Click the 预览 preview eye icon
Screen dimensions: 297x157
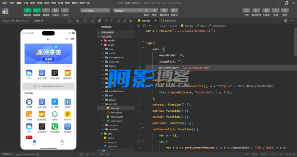(154, 11)
